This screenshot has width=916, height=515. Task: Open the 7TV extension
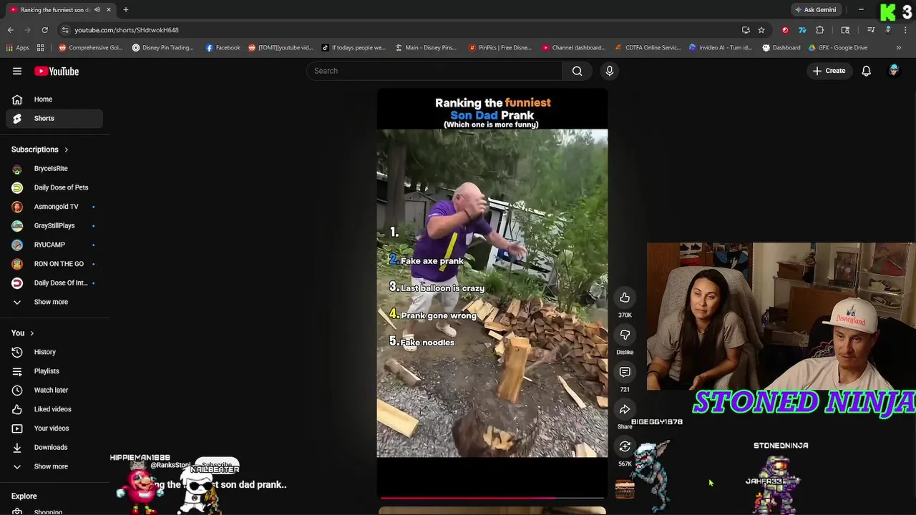click(802, 30)
